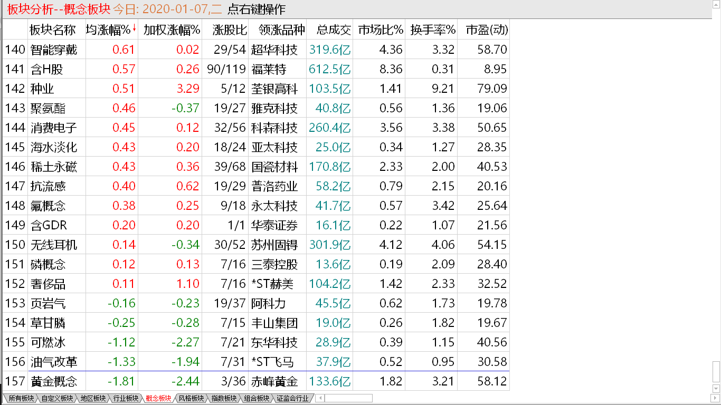Select the 油气改革 sector row
This screenshot has width=721, height=405.
point(256,362)
